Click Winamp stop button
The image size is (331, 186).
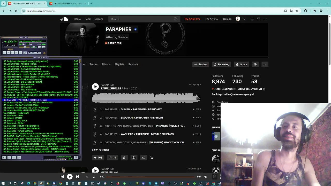tap(17, 53)
